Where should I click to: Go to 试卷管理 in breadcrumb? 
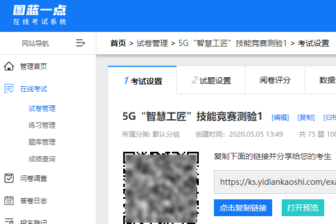coord(152,43)
